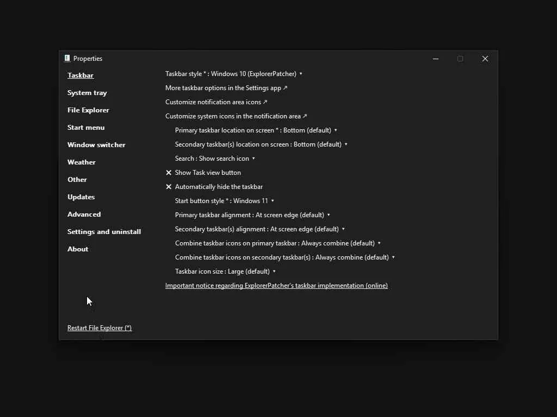Screen dimensions: 557x417
Task: Open Important notice regarding ExplorerPatcher's taskbar link
Action: pyautogui.click(x=276, y=286)
